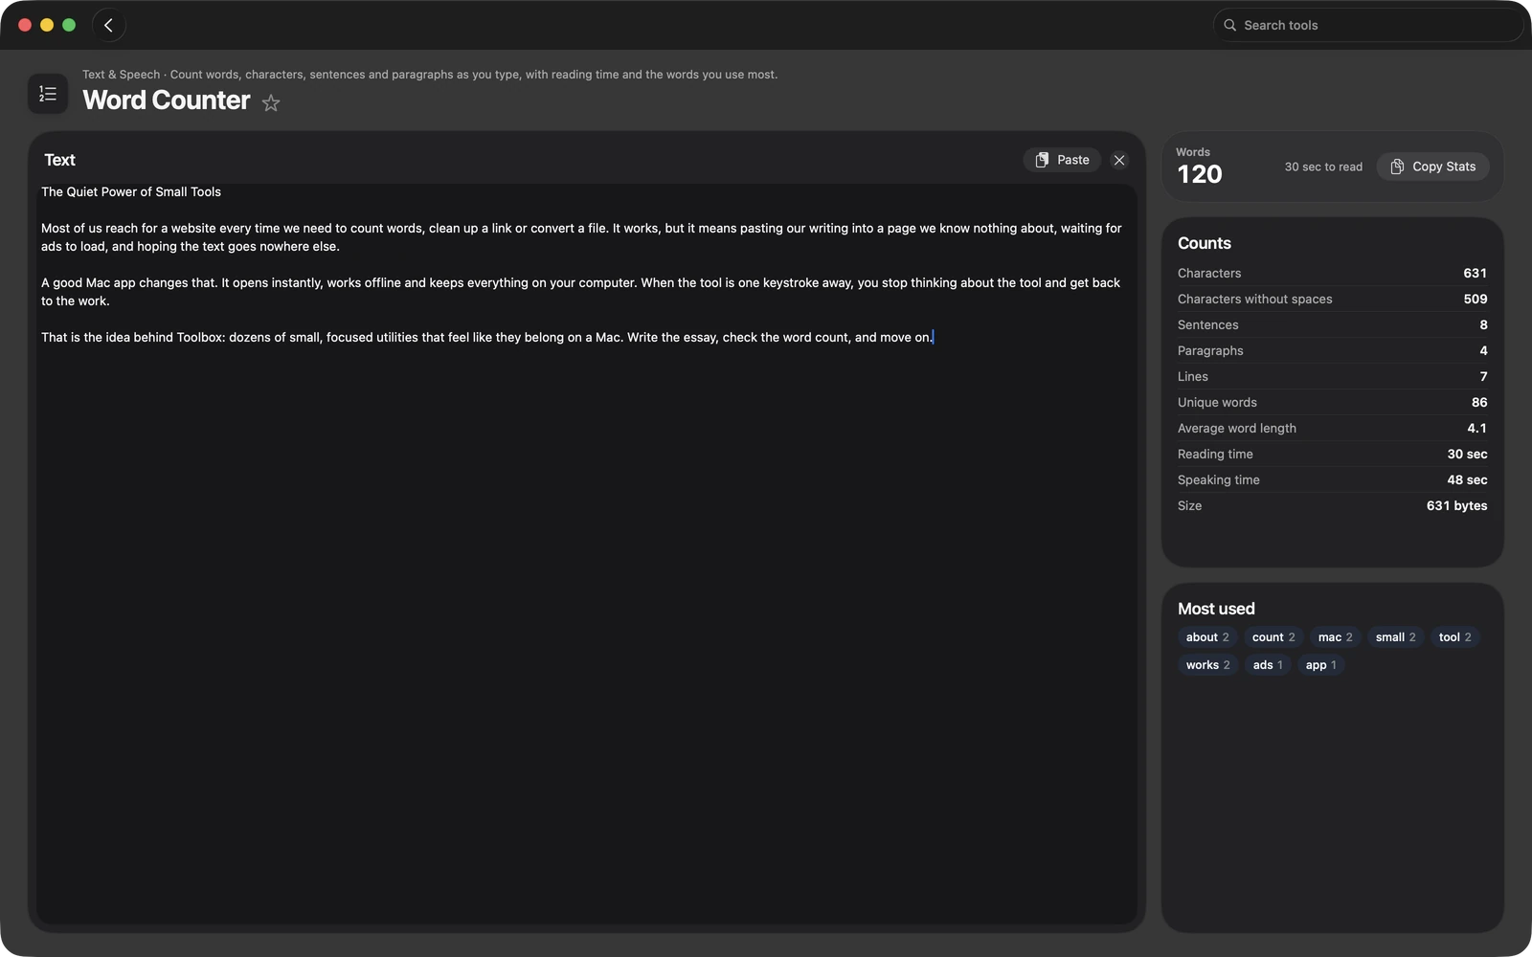Select the 'tool' most used tag
This screenshot has width=1532, height=957.
(x=1455, y=637)
